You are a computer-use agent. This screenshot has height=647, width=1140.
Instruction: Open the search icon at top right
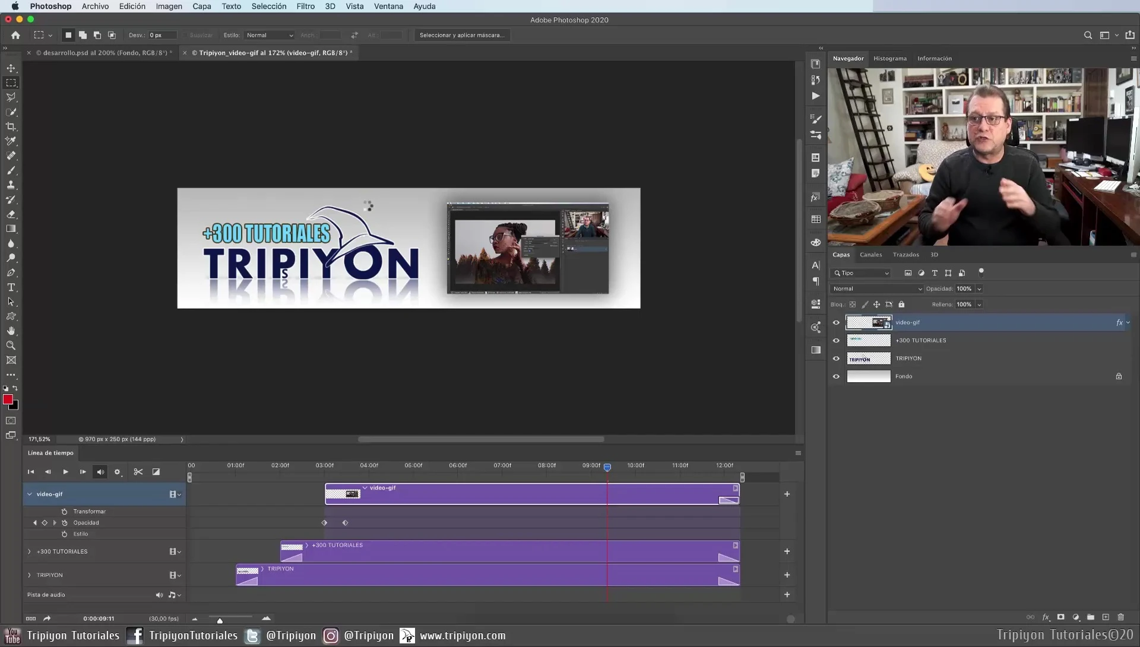coord(1088,35)
